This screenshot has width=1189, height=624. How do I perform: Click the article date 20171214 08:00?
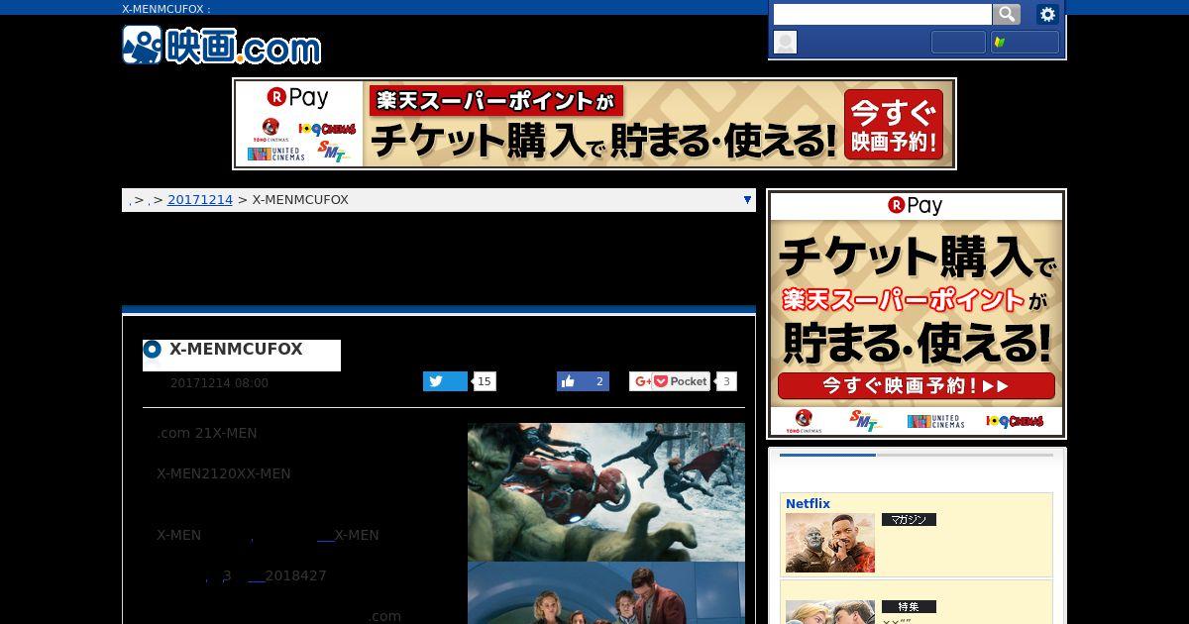(x=219, y=383)
